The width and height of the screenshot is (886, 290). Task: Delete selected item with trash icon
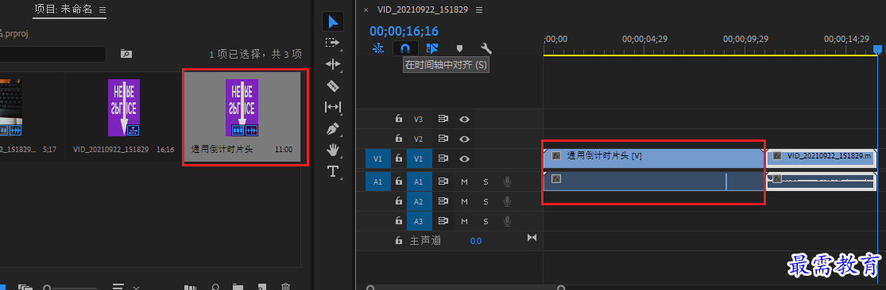point(286,287)
